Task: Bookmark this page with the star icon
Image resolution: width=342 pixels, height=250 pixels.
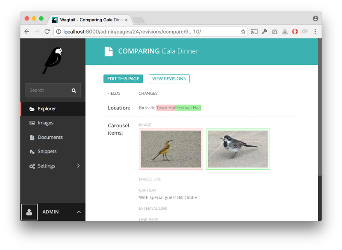Action: (243, 32)
